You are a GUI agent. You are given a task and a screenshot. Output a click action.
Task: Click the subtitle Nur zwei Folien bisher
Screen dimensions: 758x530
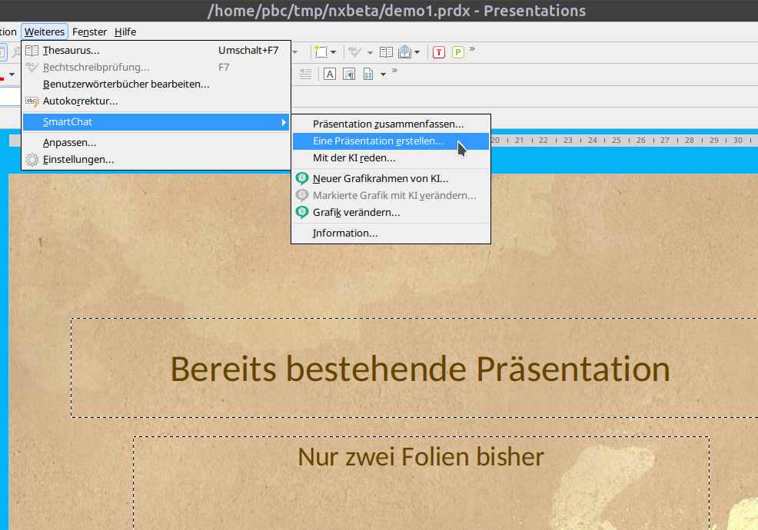click(421, 456)
